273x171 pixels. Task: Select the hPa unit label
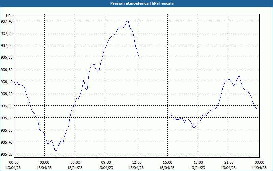coord(9,16)
